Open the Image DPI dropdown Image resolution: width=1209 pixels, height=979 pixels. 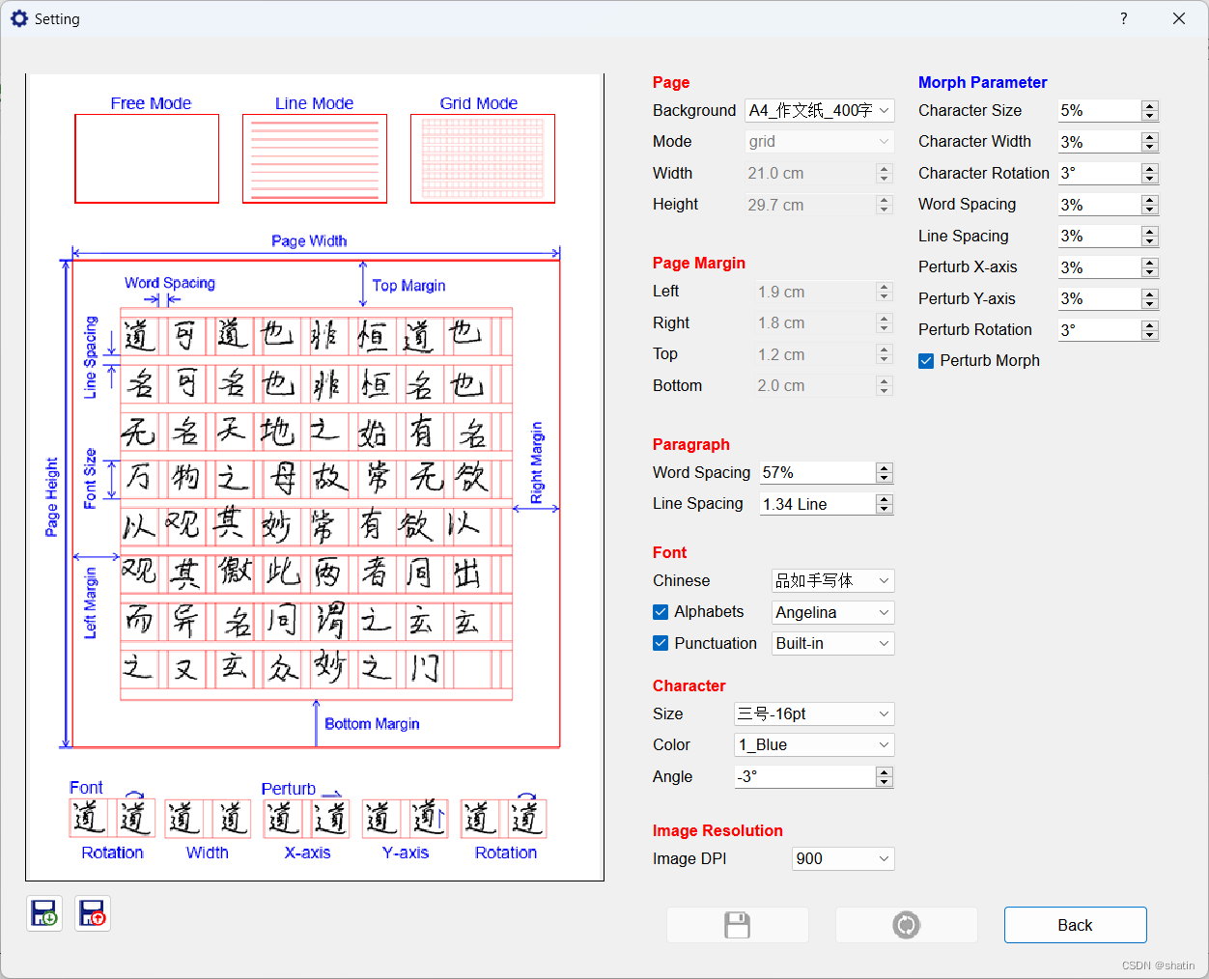843,858
